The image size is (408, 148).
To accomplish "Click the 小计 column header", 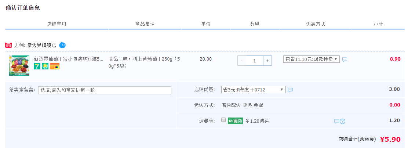I will tap(379, 24).
